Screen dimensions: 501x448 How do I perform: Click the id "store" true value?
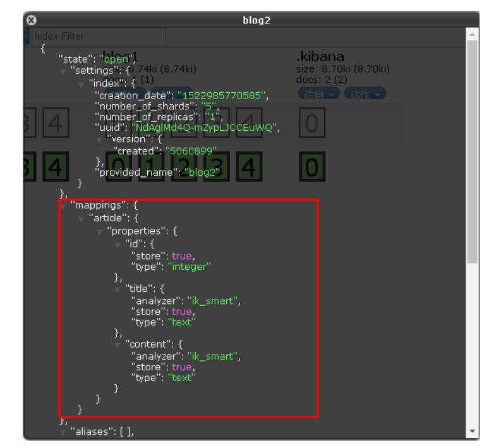tap(181, 257)
